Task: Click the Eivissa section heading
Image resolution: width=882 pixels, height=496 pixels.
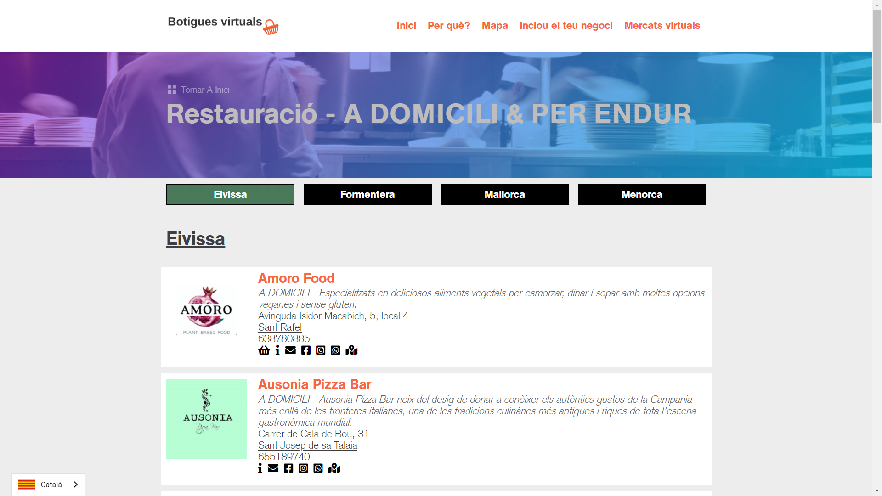Action: tap(196, 239)
